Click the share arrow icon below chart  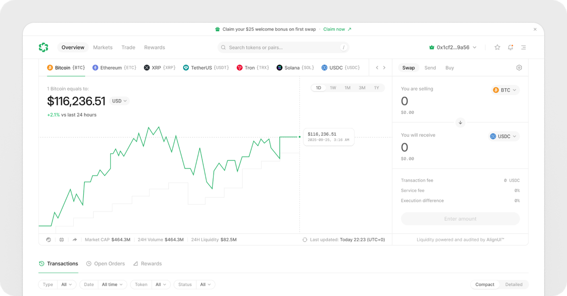click(75, 240)
